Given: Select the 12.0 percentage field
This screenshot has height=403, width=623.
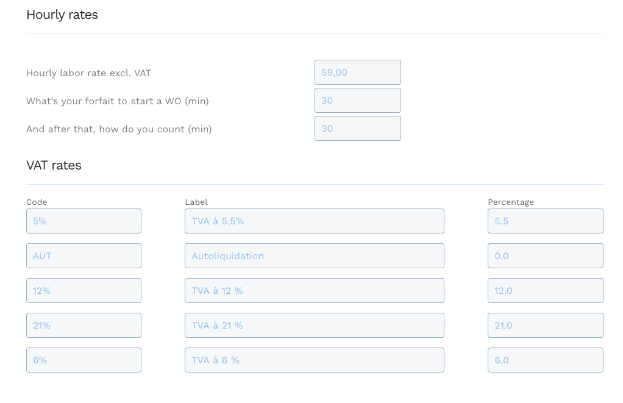Looking at the screenshot, I should [x=545, y=290].
